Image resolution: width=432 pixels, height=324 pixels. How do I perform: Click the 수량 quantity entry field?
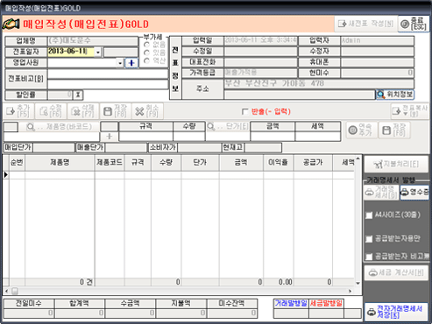[189, 137]
